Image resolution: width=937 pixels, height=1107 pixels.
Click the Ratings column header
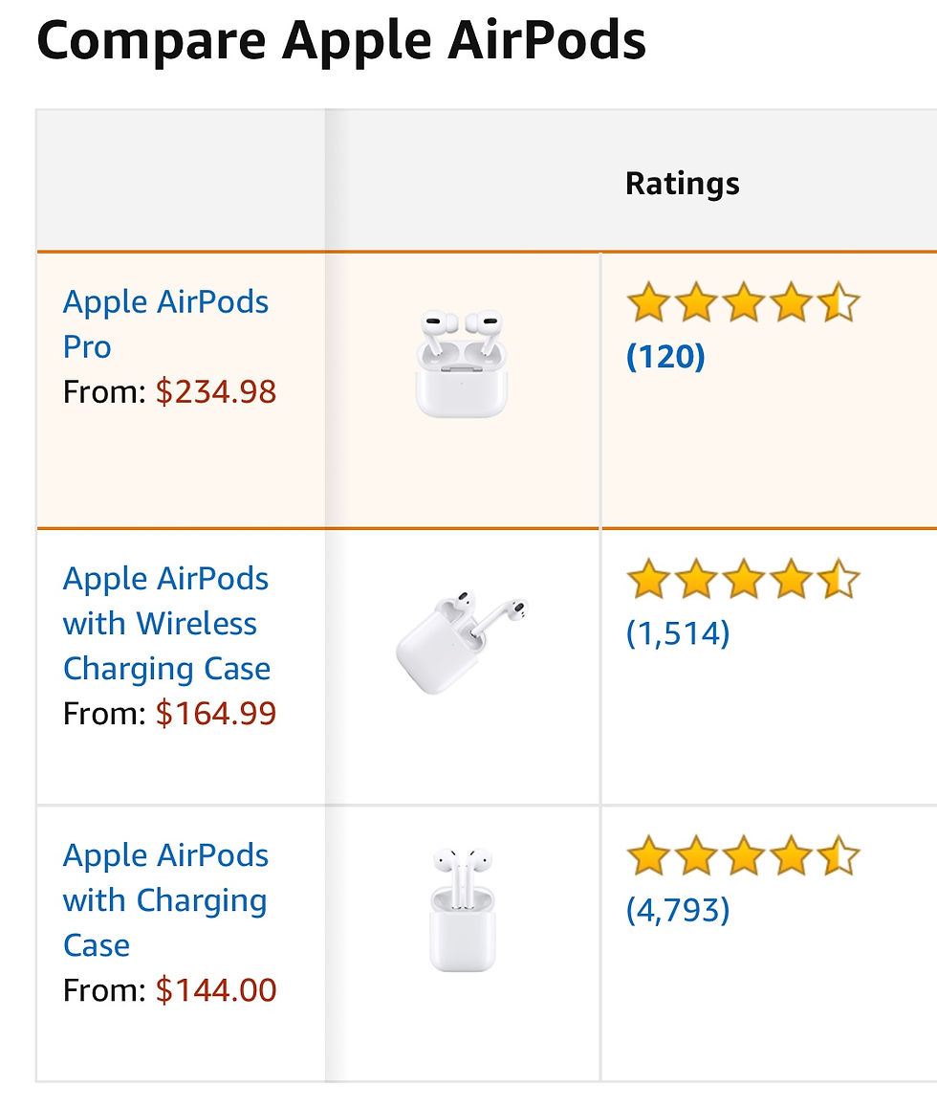tap(682, 183)
